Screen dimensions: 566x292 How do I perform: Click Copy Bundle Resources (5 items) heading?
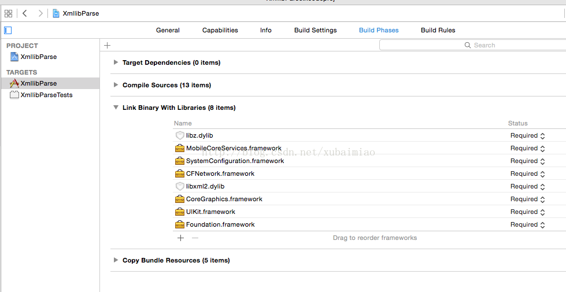coord(176,260)
